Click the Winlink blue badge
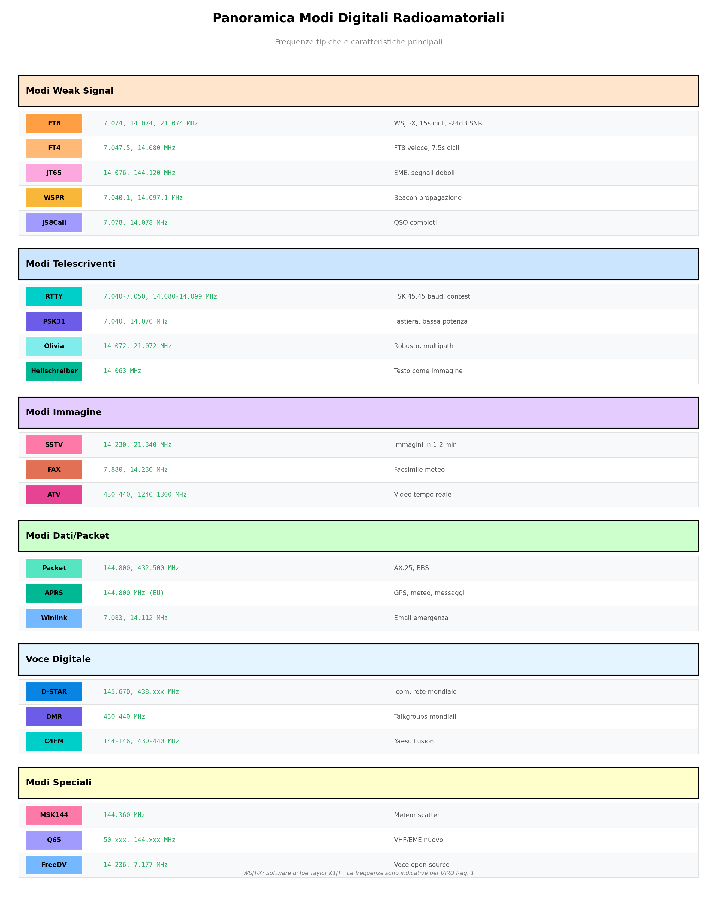Image resolution: width=717 pixels, height=897 pixels. 54,618
